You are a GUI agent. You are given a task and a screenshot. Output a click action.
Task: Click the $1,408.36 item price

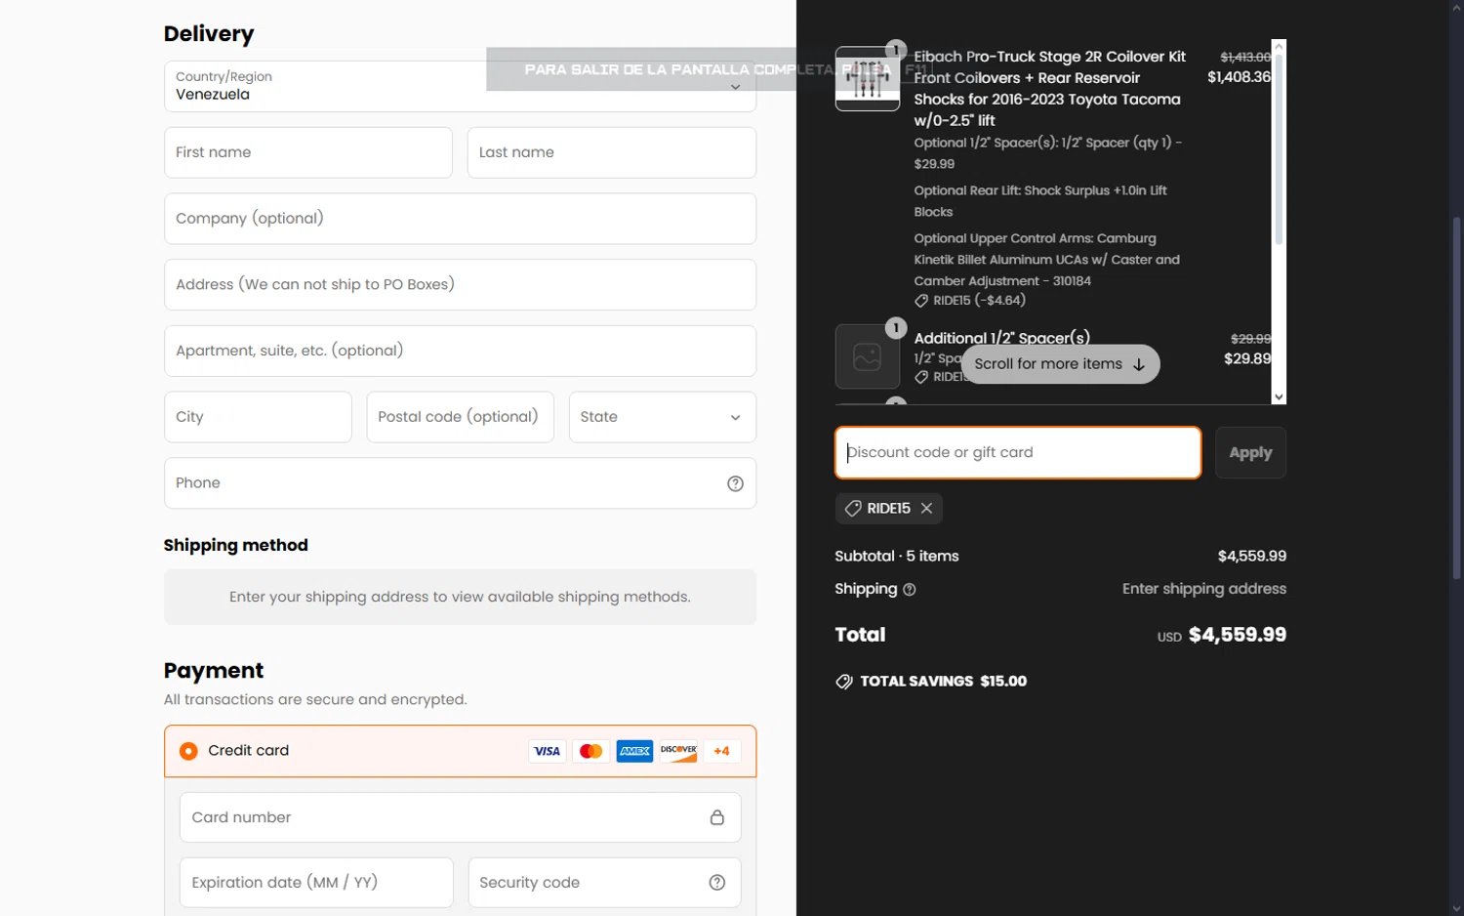coord(1239,77)
